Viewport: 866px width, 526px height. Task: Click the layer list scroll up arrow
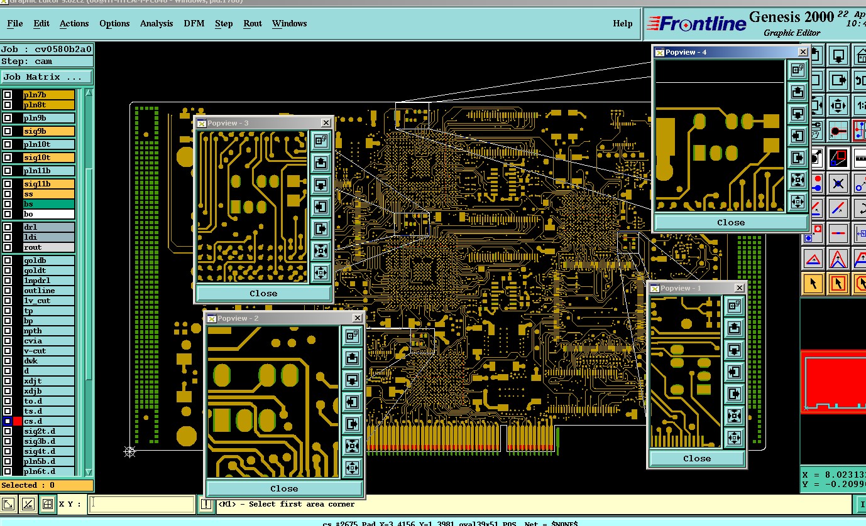pos(89,94)
